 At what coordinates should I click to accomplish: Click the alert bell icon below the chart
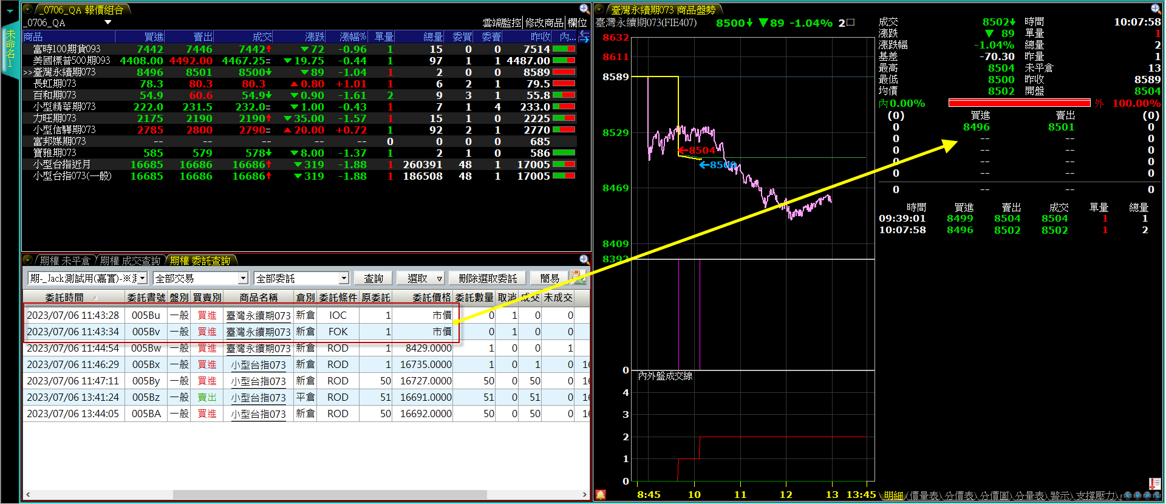[601, 495]
